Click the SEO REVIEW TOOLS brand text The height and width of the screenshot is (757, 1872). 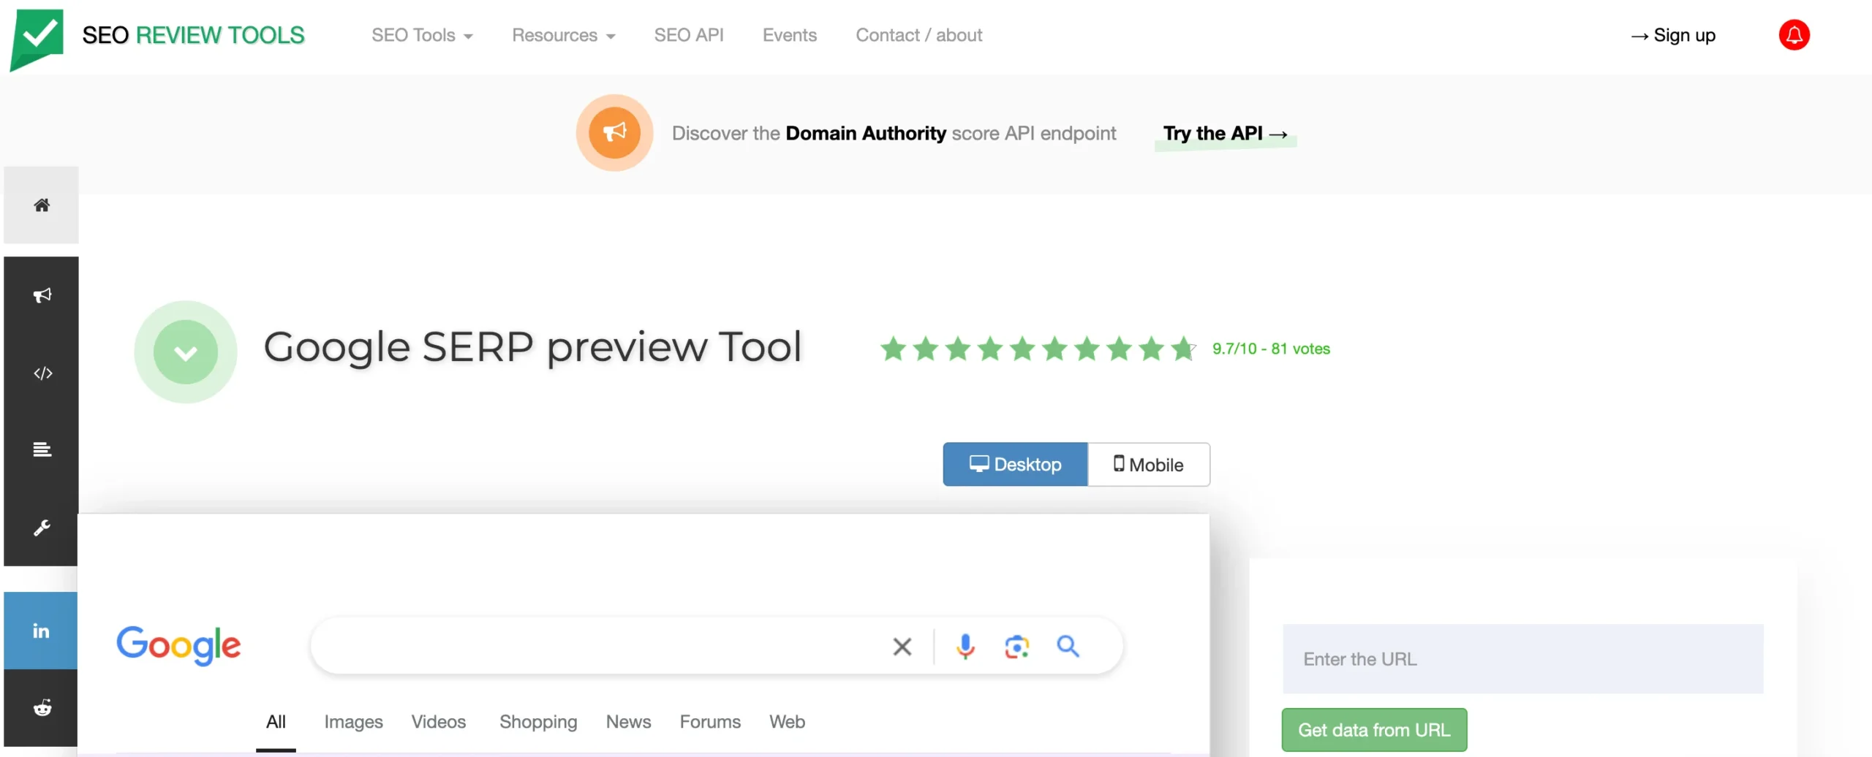(x=193, y=35)
